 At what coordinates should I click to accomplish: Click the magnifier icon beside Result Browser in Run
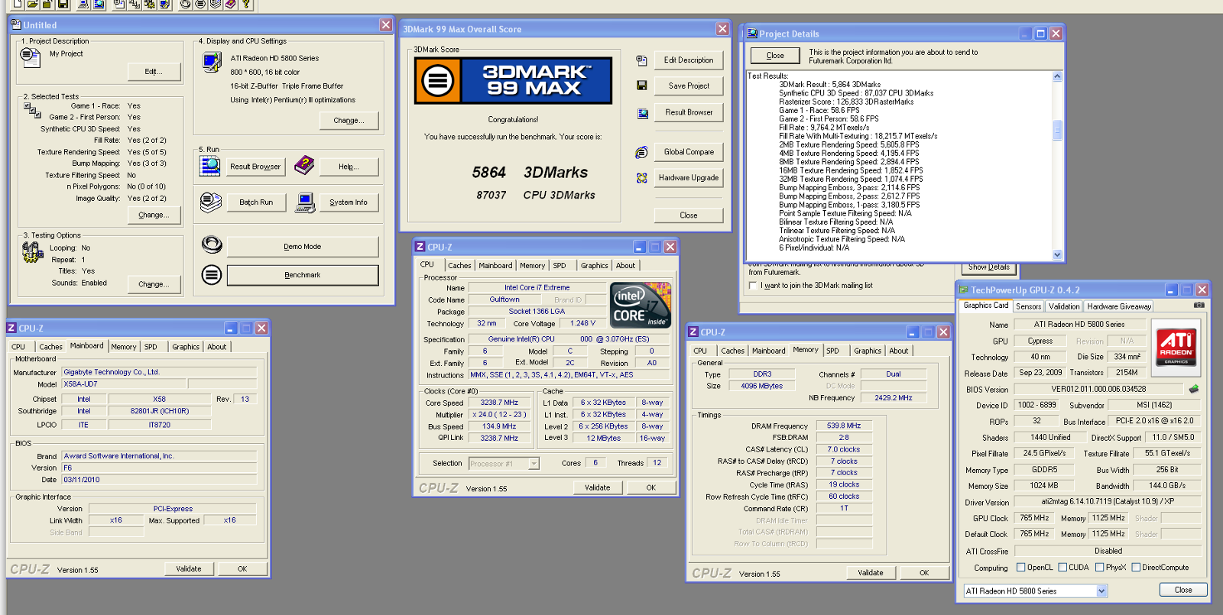click(209, 165)
